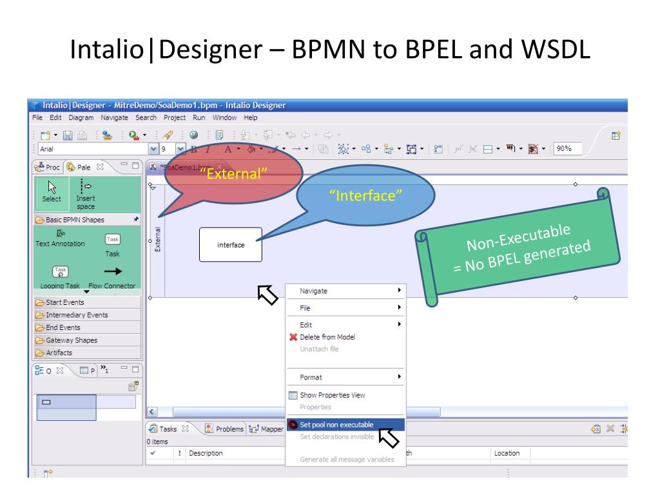Pick the Looping Task shape
660x495 pixels.
click(60, 277)
